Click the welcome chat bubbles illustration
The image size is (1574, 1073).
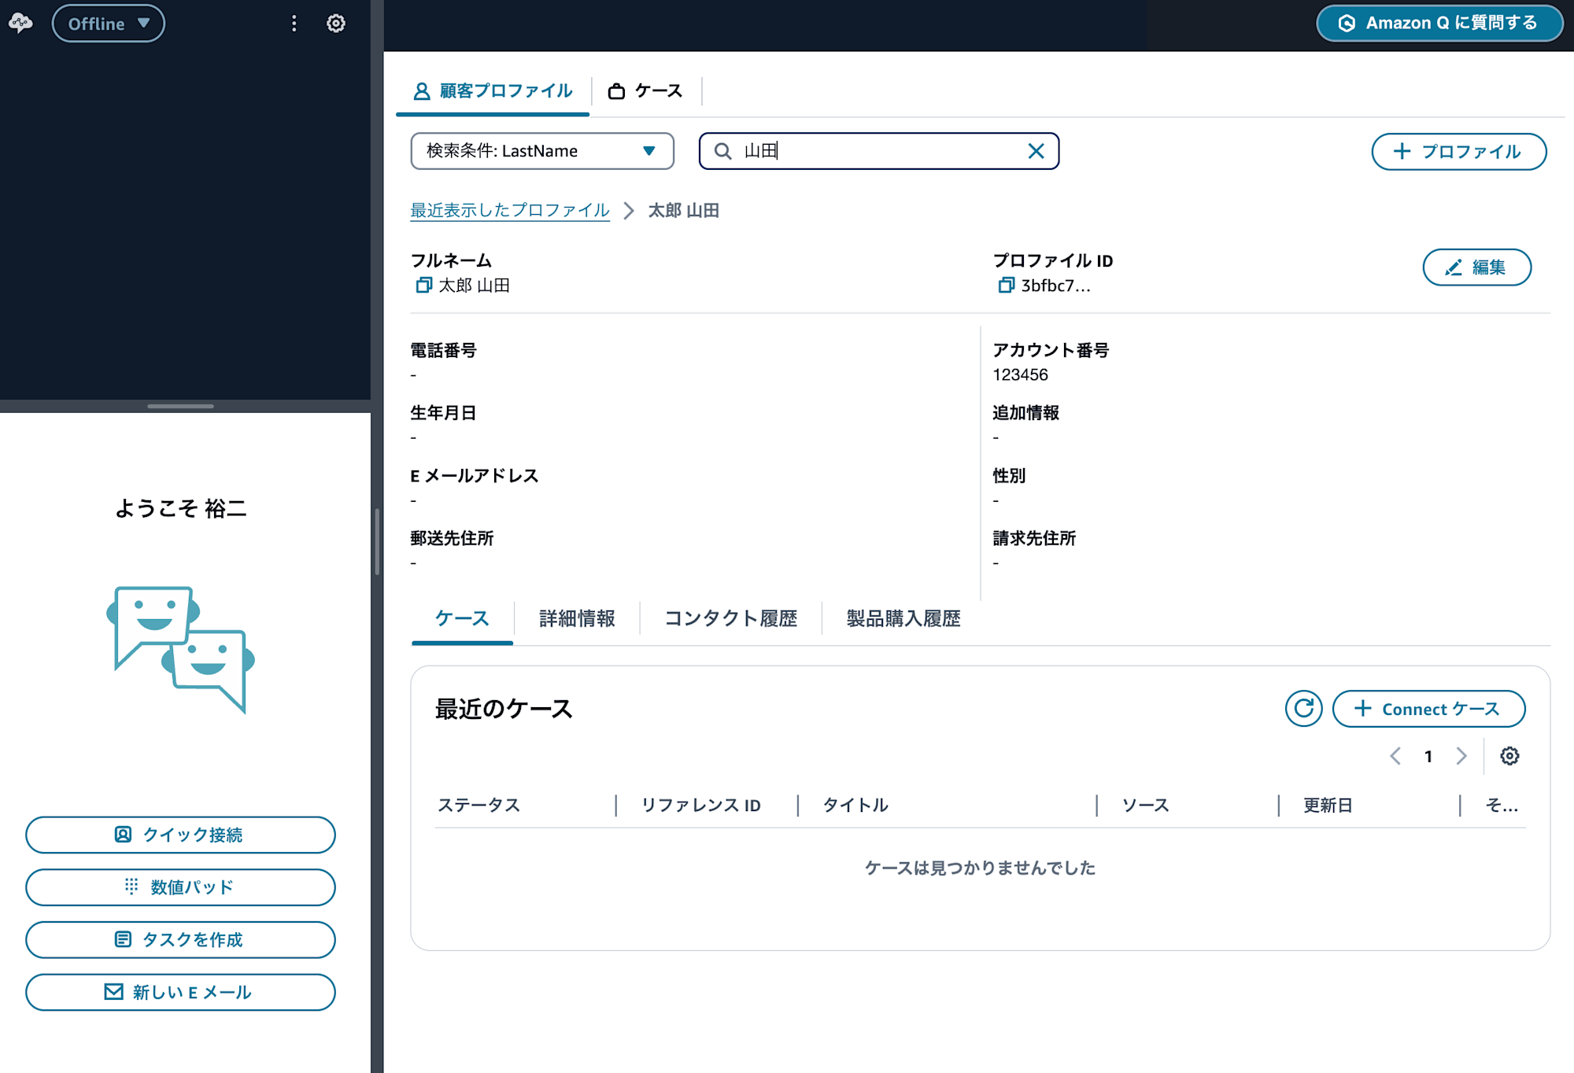click(180, 650)
